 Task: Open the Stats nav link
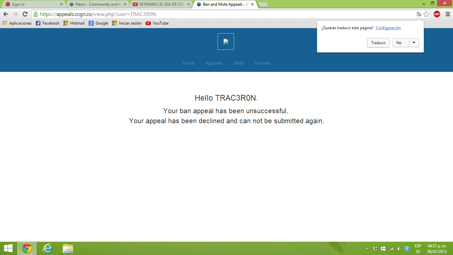[238, 63]
